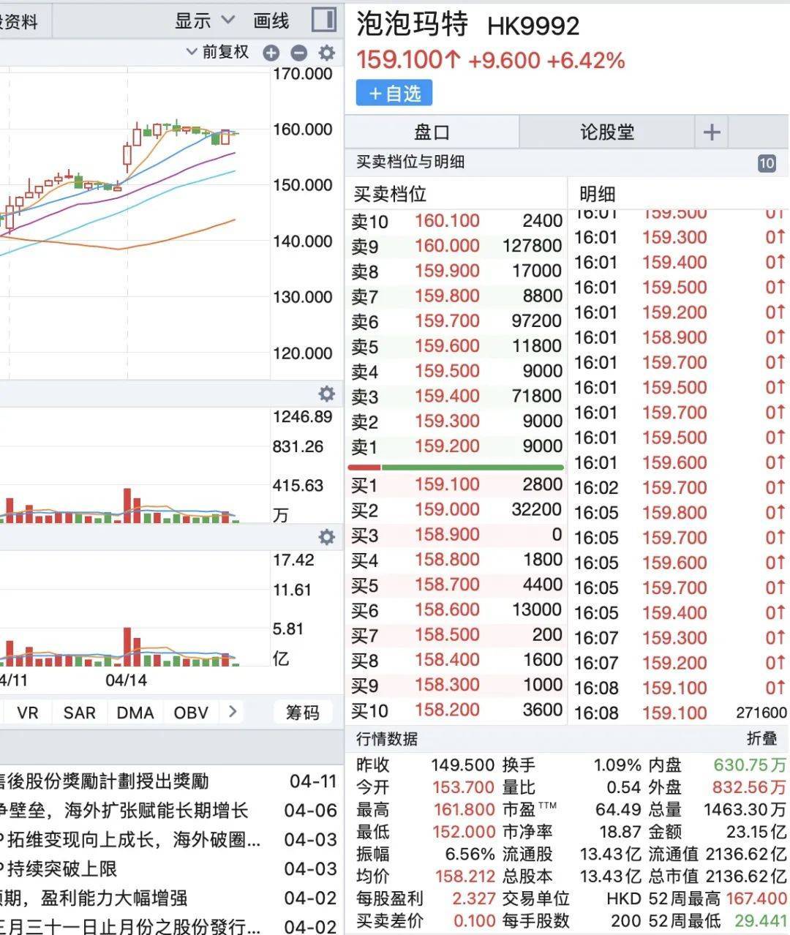The height and width of the screenshot is (935, 790).
Task: Expand the 前复权 adjustment dropdown
Action: (x=217, y=52)
